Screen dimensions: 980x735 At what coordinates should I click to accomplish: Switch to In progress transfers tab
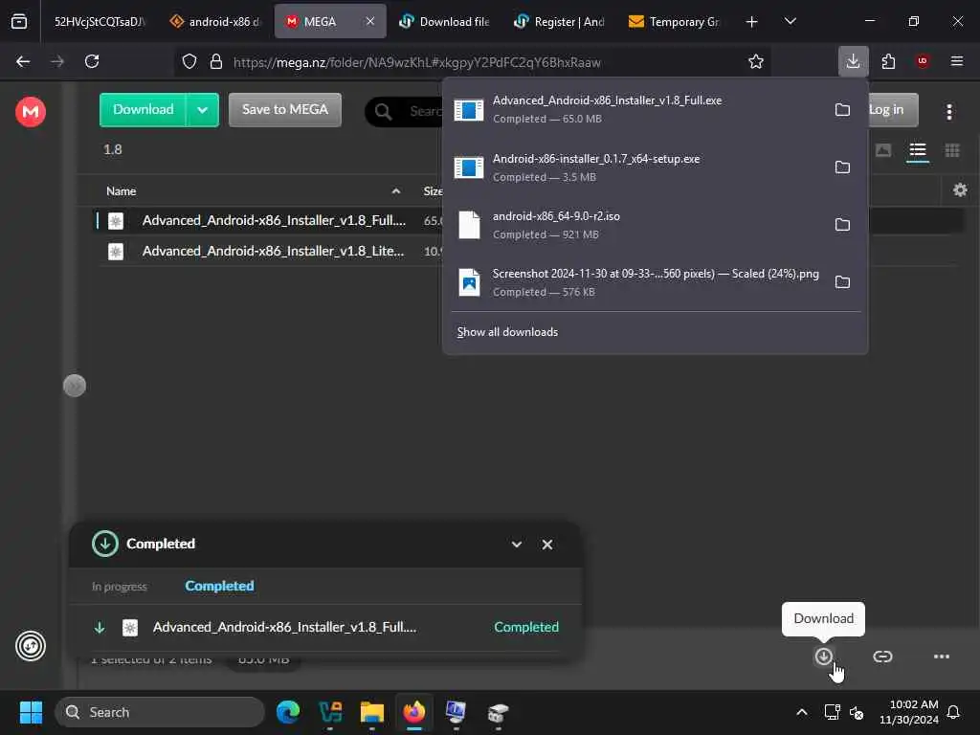click(120, 587)
